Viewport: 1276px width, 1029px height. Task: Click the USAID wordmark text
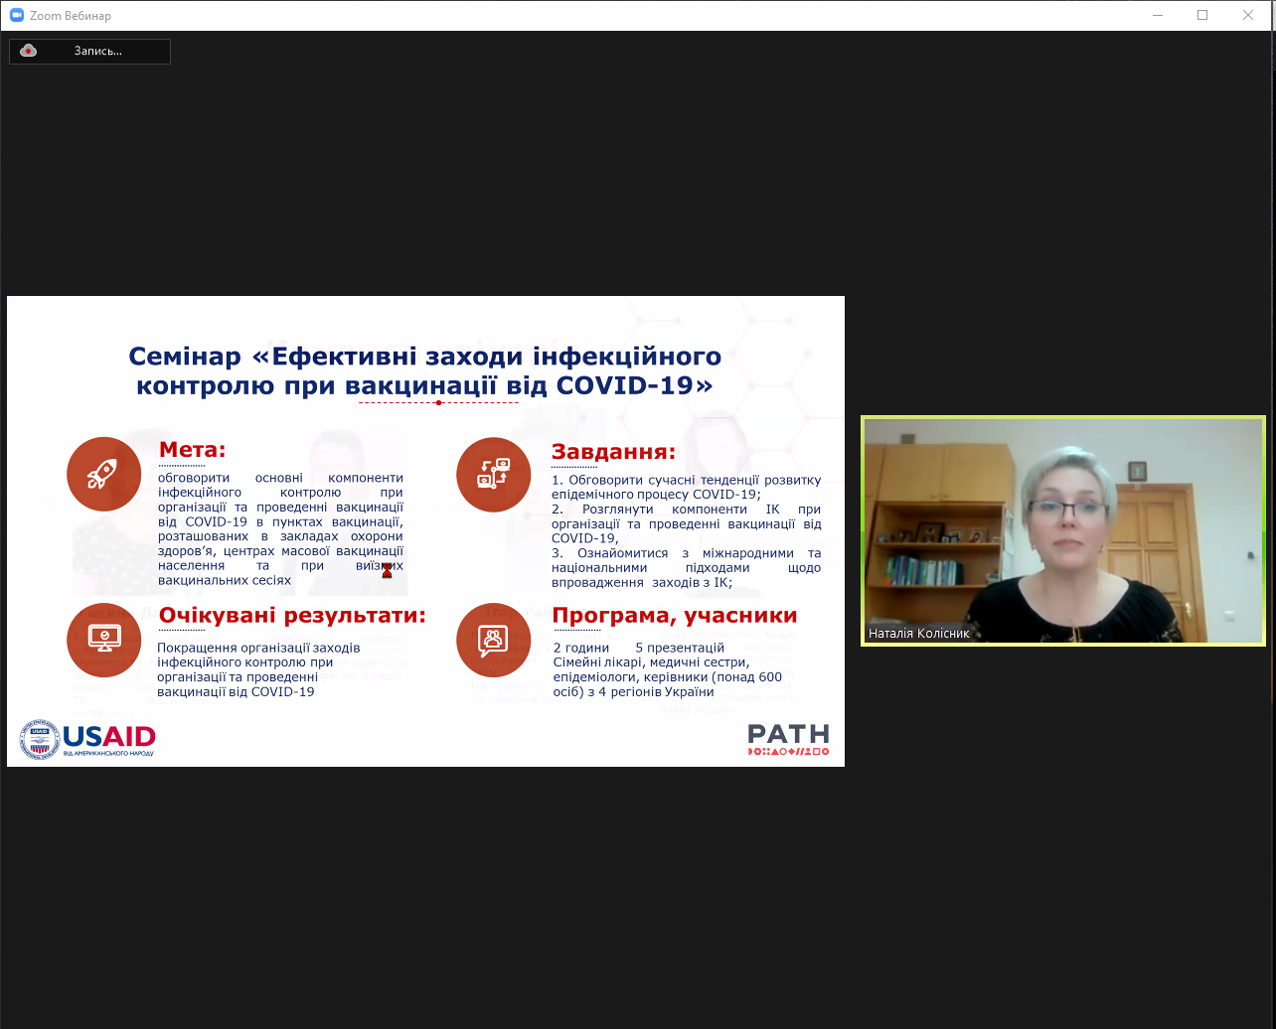pyautogui.click(x=109, y=736)
